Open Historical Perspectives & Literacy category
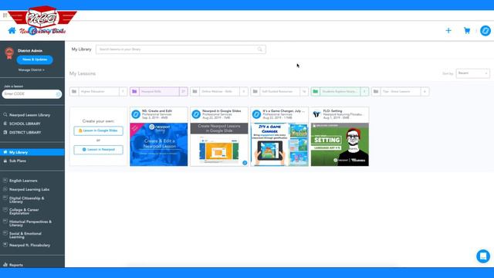Viewport: 494px width, 278px height. [31, 223]
